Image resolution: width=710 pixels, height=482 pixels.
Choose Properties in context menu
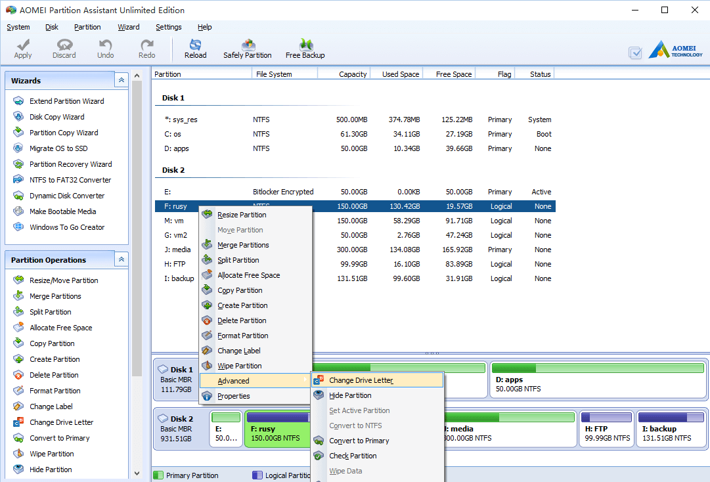[255, 396]
